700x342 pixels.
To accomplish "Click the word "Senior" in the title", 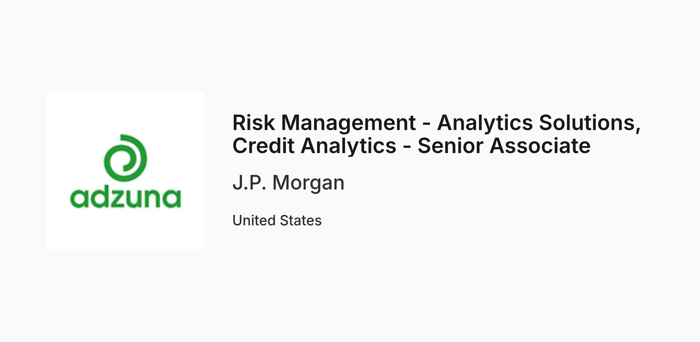I will 451,146.
